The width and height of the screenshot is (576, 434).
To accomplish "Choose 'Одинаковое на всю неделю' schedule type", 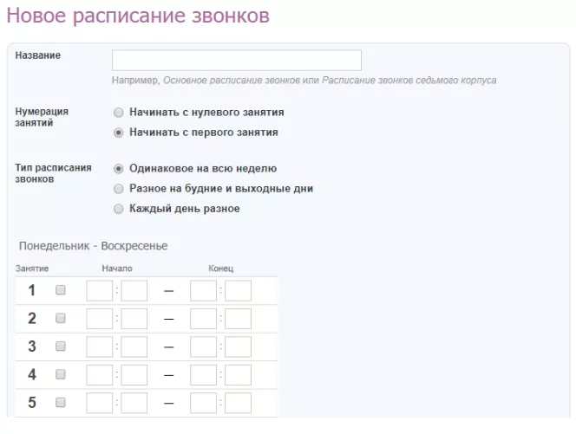I will pyautogui.click(x=119, y=169).
